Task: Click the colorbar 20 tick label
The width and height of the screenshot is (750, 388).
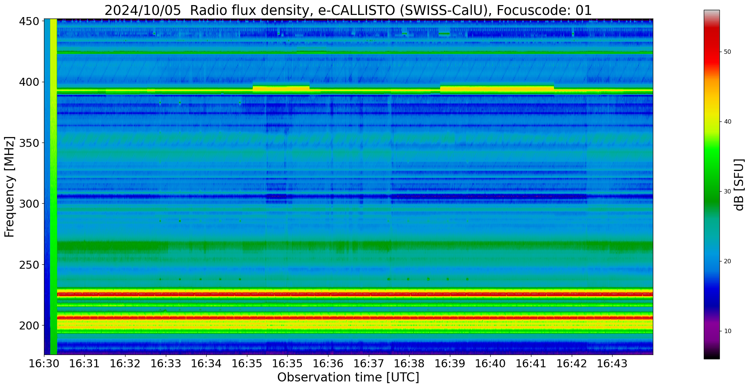Action: click(727, 261)
